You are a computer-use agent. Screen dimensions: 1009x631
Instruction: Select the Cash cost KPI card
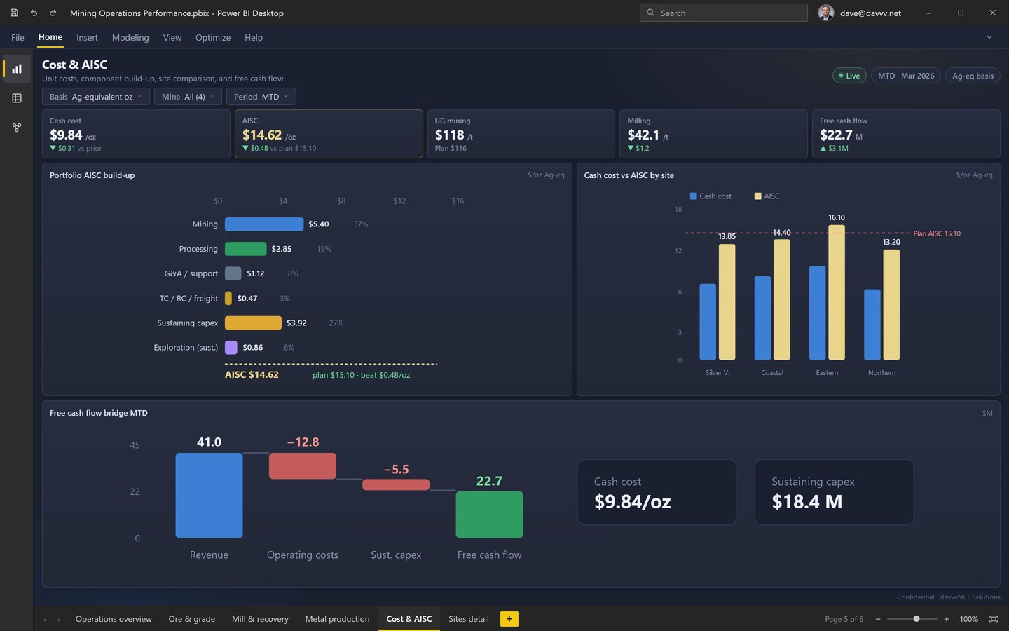136,134
